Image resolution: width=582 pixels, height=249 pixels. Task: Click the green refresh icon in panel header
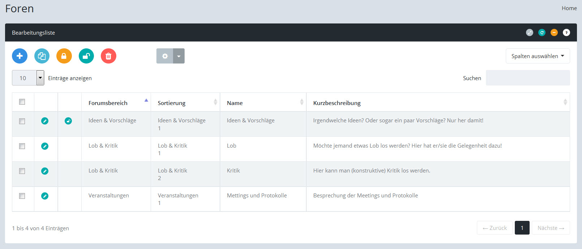pos(542,32)
